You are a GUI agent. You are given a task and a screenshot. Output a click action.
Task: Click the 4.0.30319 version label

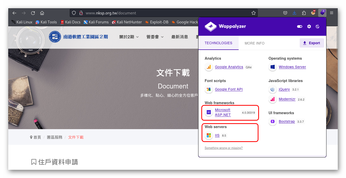pyautogui.click(x=248, y=113)
